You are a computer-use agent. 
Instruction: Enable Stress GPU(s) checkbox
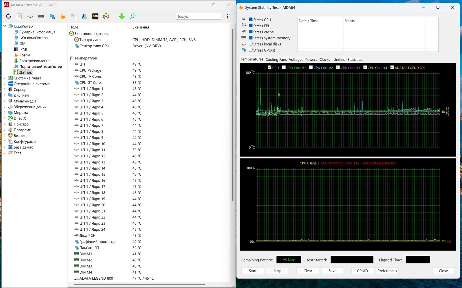click(251, 50)
